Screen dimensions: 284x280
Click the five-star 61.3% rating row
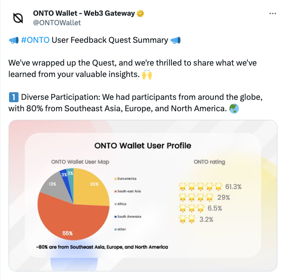click(x=210, y=187)
